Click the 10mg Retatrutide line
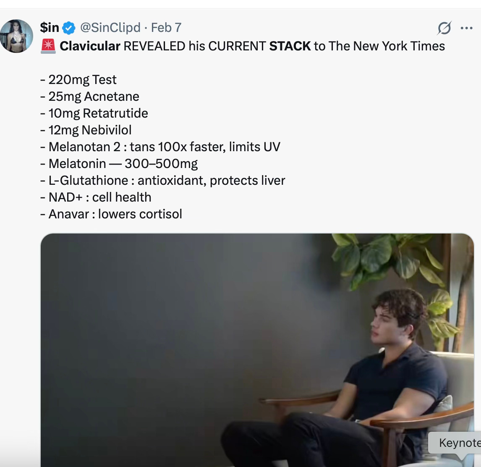The width and height of the screenshot is (481, 467). pyautogui.click(x=94, y=114)
